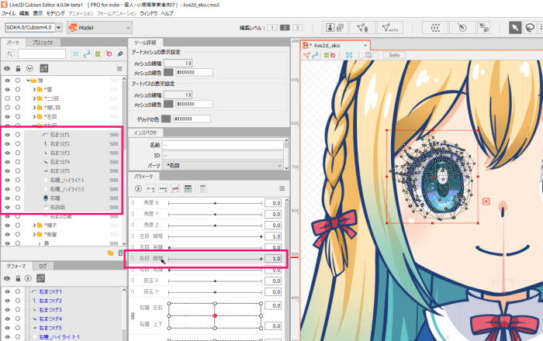The image size is (543, 341).
Task: Toggle rotation deformer filter in Parts palette
Action: pyautogui.click(x=109, y=54)
